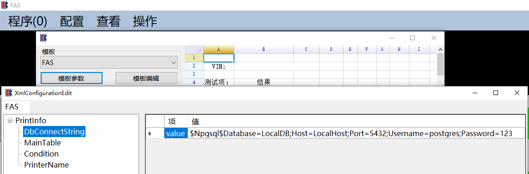Click the 结果 cell in spreadsheet

point(263,82)
